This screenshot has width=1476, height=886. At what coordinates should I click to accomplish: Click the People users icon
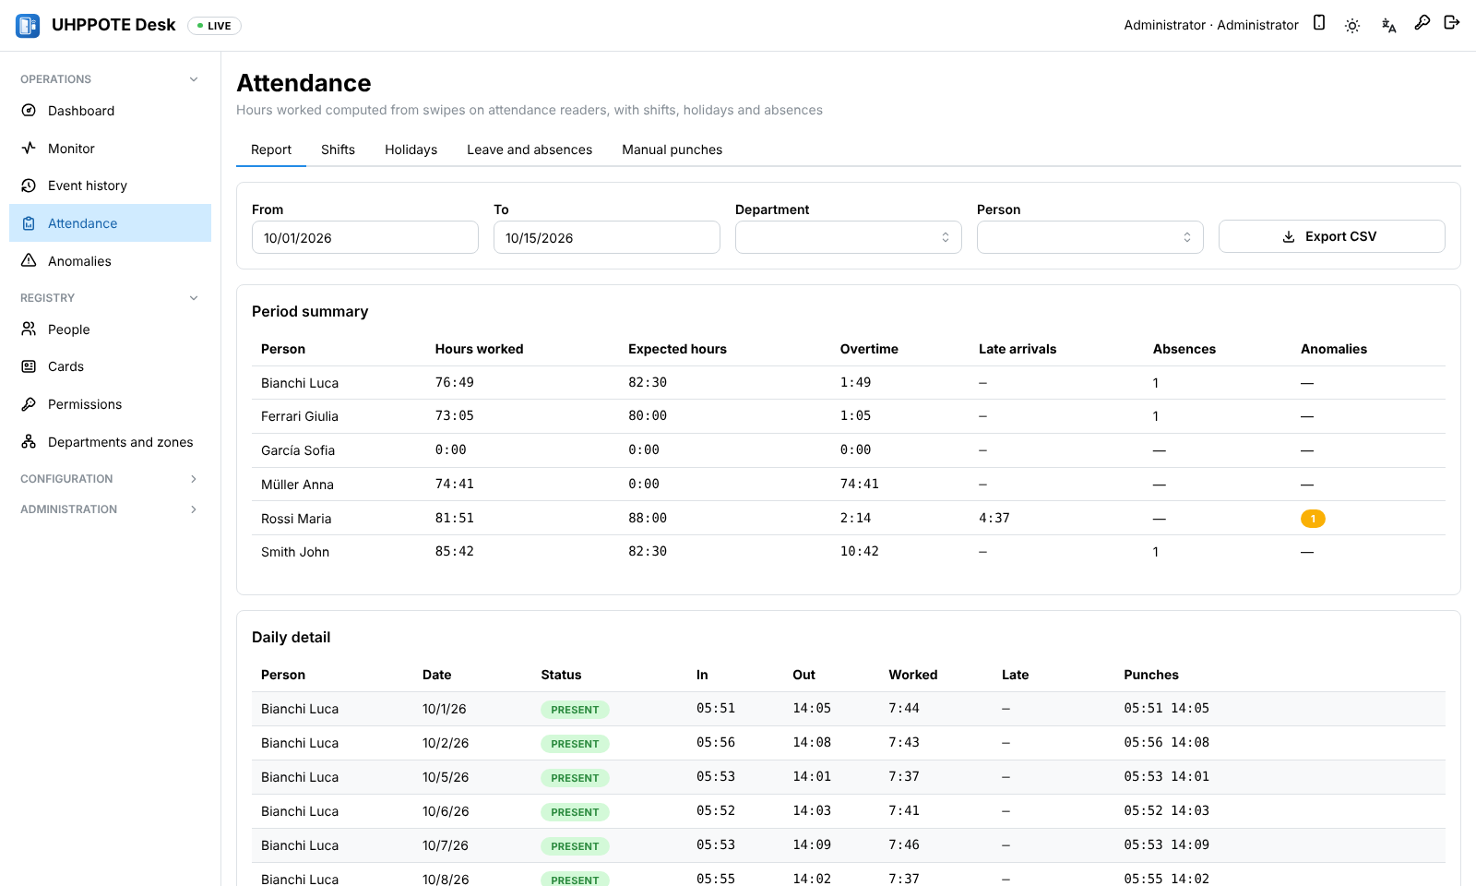click(x=29, y=329)
